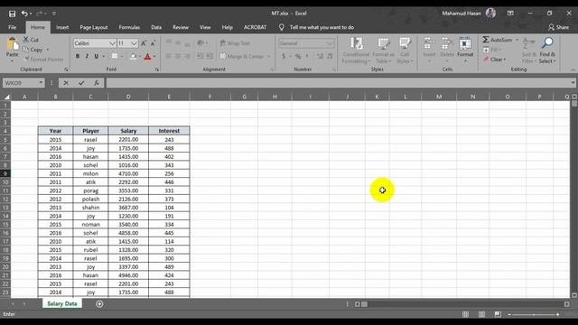Decrease the font size
The image size is (578, 325).
point(154,43)
